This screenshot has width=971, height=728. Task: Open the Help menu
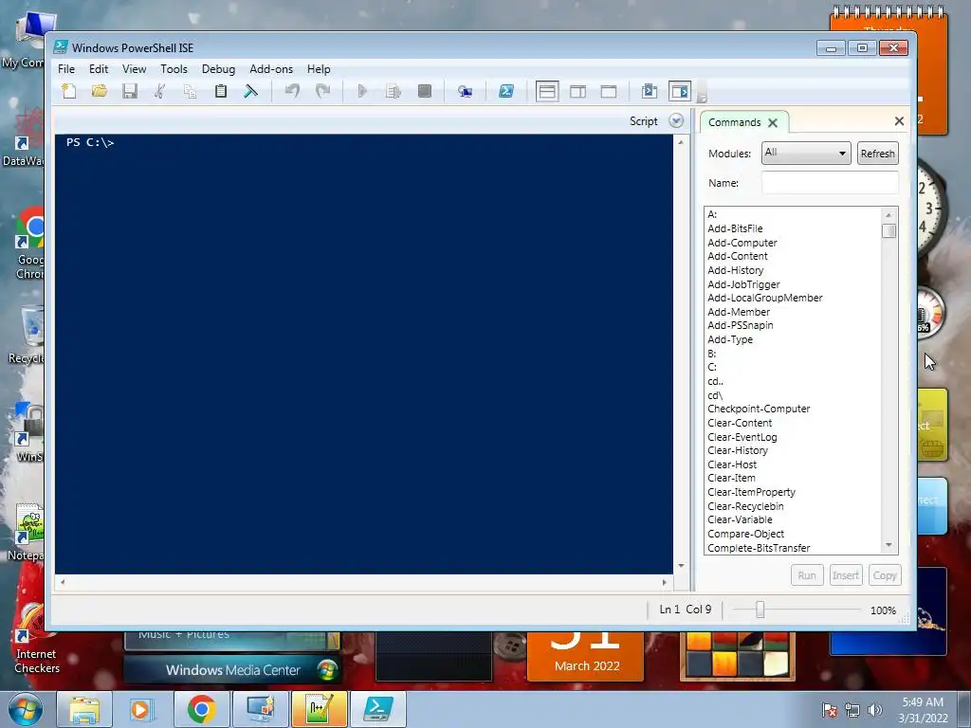pyautogui.click(x=319, y=68)
